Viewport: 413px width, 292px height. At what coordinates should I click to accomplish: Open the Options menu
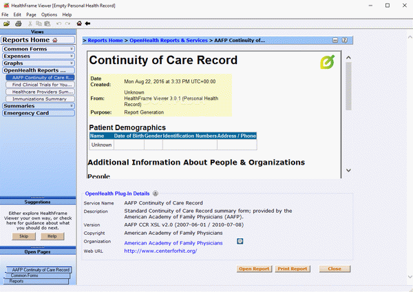[x=49, y=14]
